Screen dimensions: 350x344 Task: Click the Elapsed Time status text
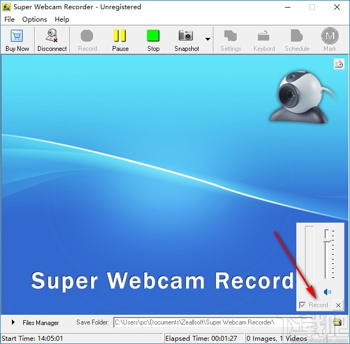pos(201,339)
